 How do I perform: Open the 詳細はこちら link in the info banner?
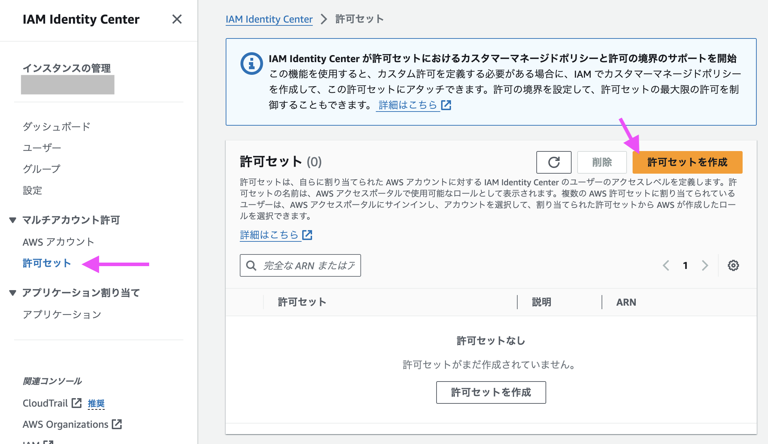coord(408,105)
